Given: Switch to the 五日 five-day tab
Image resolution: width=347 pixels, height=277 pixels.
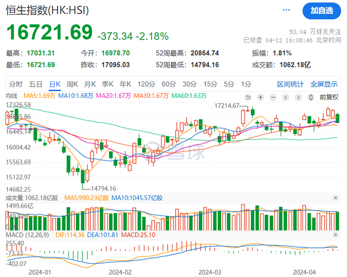Looking at the screenshot, I should coord(35,84).
